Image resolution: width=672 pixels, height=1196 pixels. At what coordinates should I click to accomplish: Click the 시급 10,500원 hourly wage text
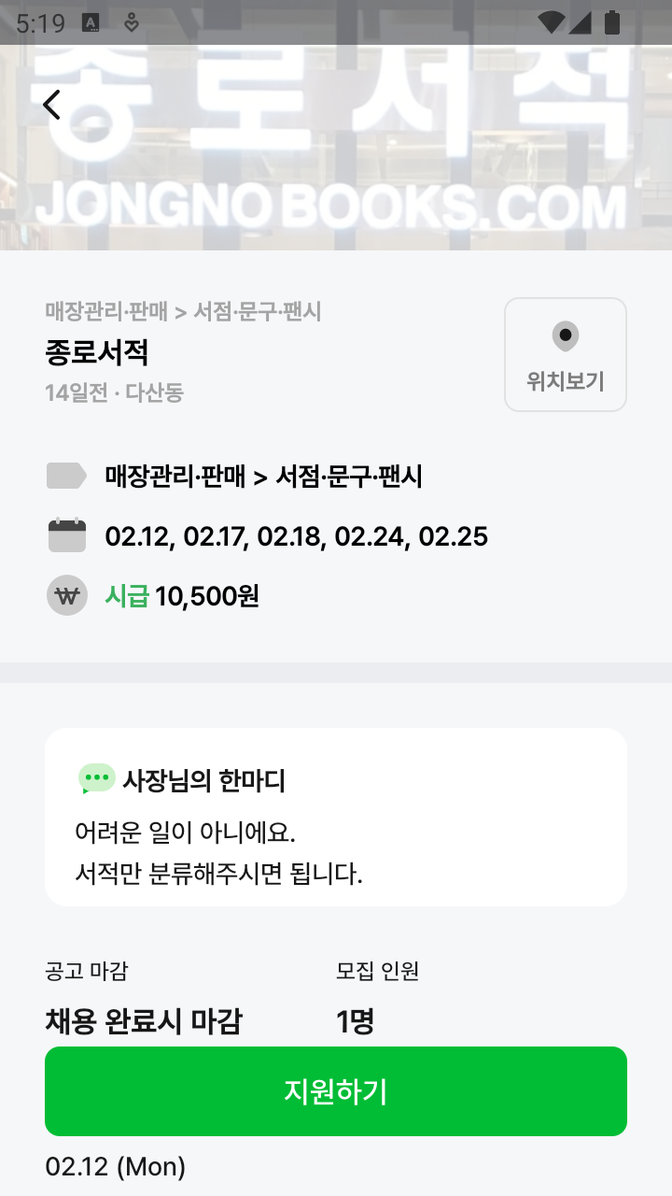click(x=182, y=595)
